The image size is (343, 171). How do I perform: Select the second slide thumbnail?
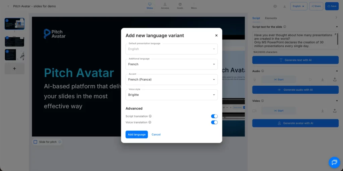pyautogui.click(x=14, y=41)
